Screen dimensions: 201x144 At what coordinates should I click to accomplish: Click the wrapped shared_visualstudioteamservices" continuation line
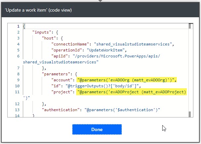pyautogui.click(x=61, y=62)
